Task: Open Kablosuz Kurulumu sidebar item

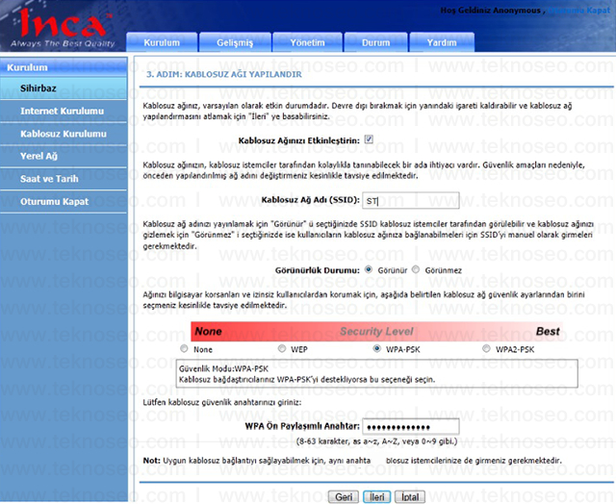Action: point(64,134)
